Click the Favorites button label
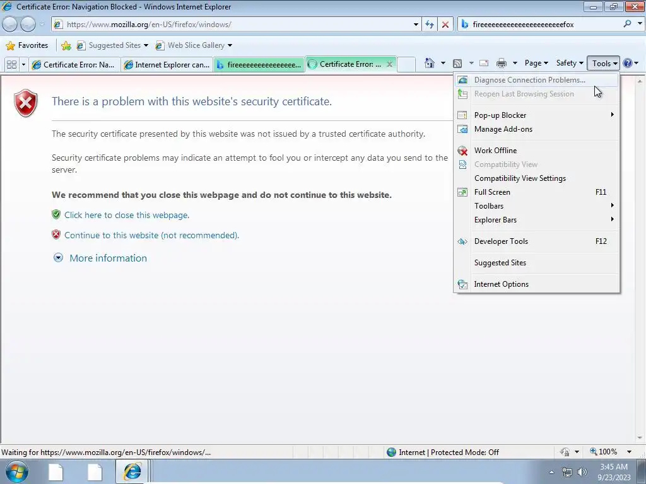 (33, 45)
